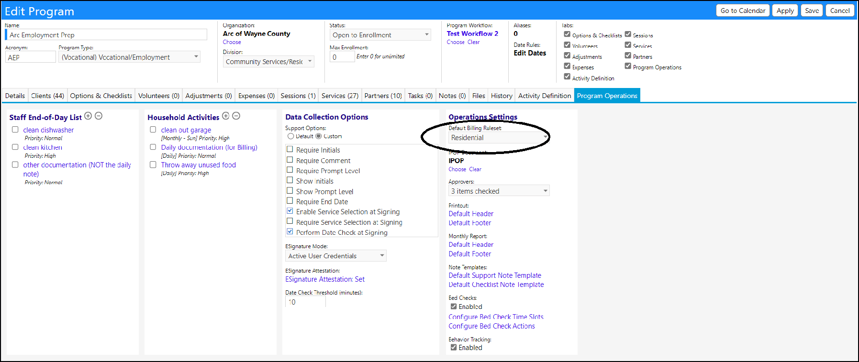Toggle Show Prompt Level checkbox

(290, 190)
